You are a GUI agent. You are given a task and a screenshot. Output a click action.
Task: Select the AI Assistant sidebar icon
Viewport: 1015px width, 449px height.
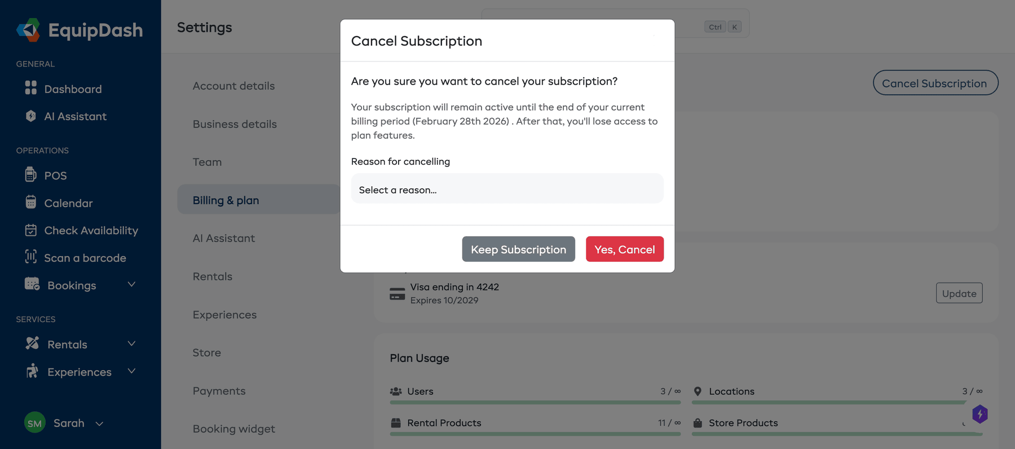click(31, 116)
